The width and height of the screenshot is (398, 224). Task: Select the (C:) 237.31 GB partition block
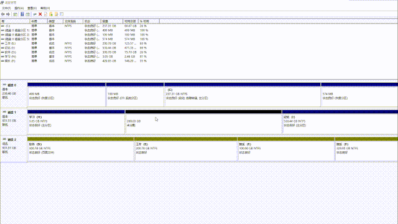tap(243, 95)
